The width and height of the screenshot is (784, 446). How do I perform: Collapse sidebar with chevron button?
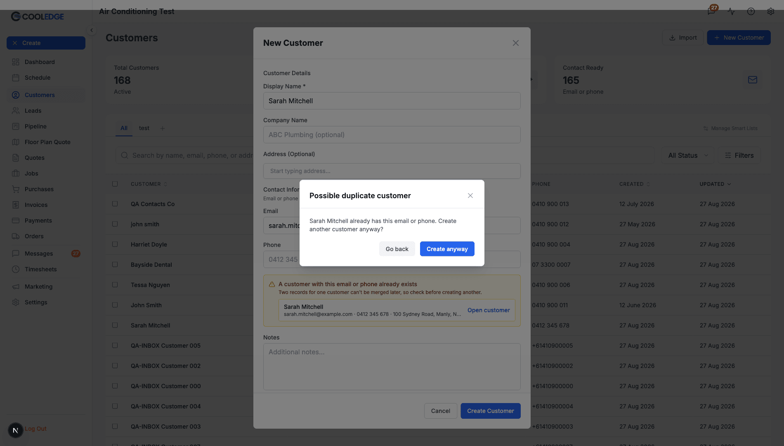coord(92,30)
